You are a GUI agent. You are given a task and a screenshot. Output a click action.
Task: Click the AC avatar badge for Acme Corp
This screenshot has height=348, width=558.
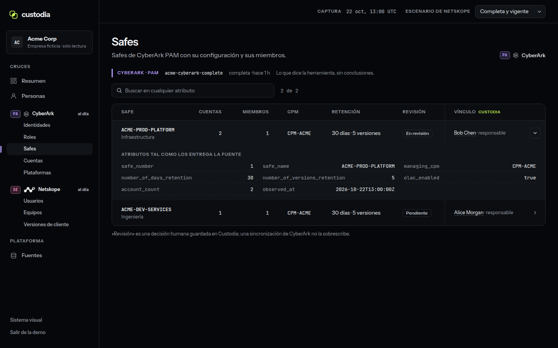17,43
